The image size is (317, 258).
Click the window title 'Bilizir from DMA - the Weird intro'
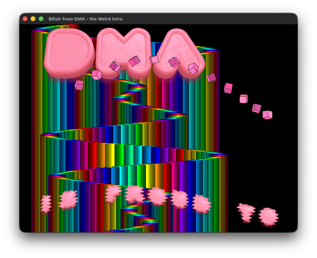point(86,19)
